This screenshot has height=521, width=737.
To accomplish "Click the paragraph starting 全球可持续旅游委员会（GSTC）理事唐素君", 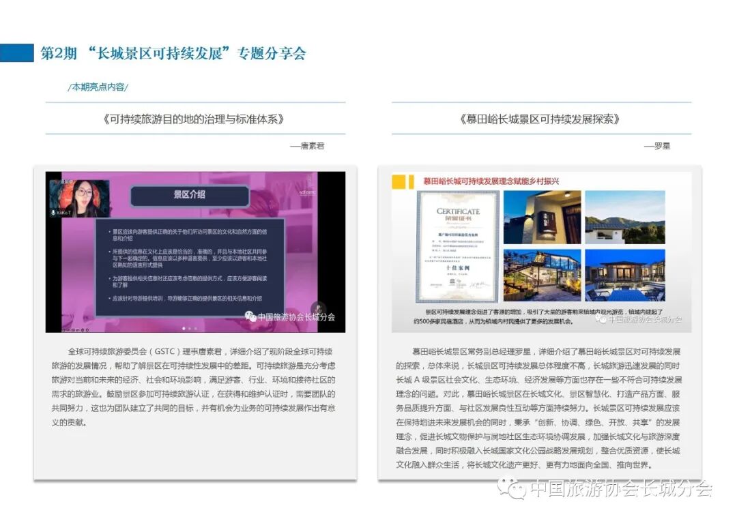I will point(193,387).
